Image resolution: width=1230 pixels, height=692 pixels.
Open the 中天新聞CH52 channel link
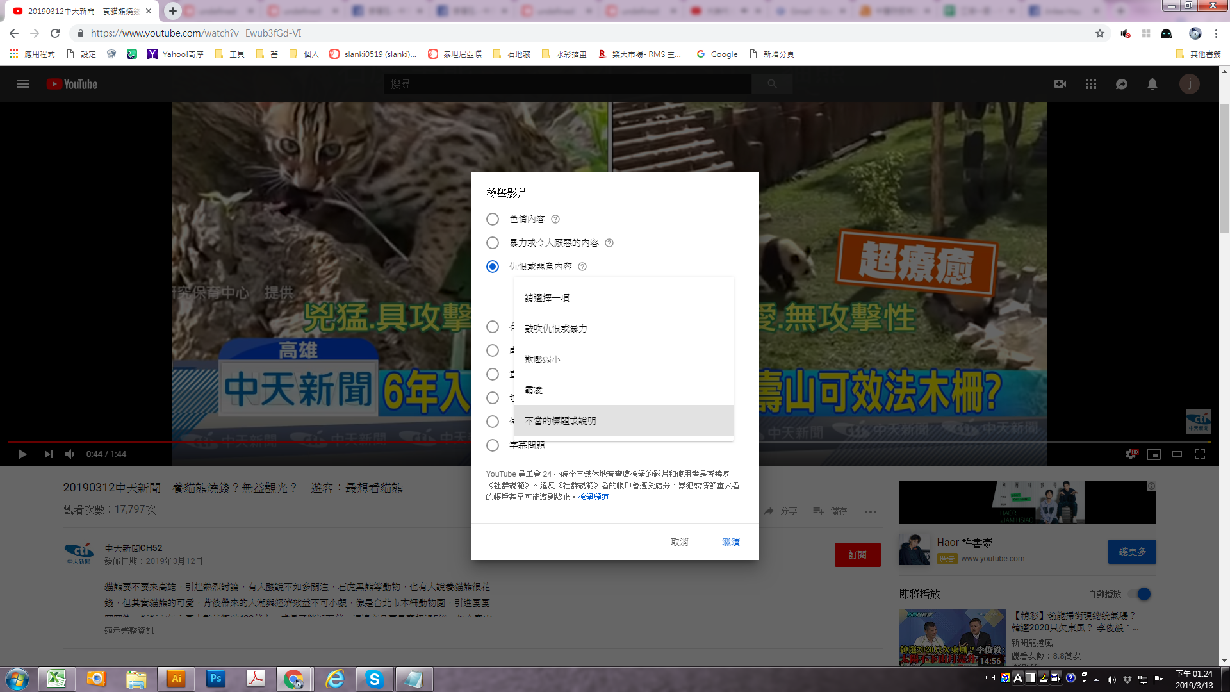pos(133,548)
